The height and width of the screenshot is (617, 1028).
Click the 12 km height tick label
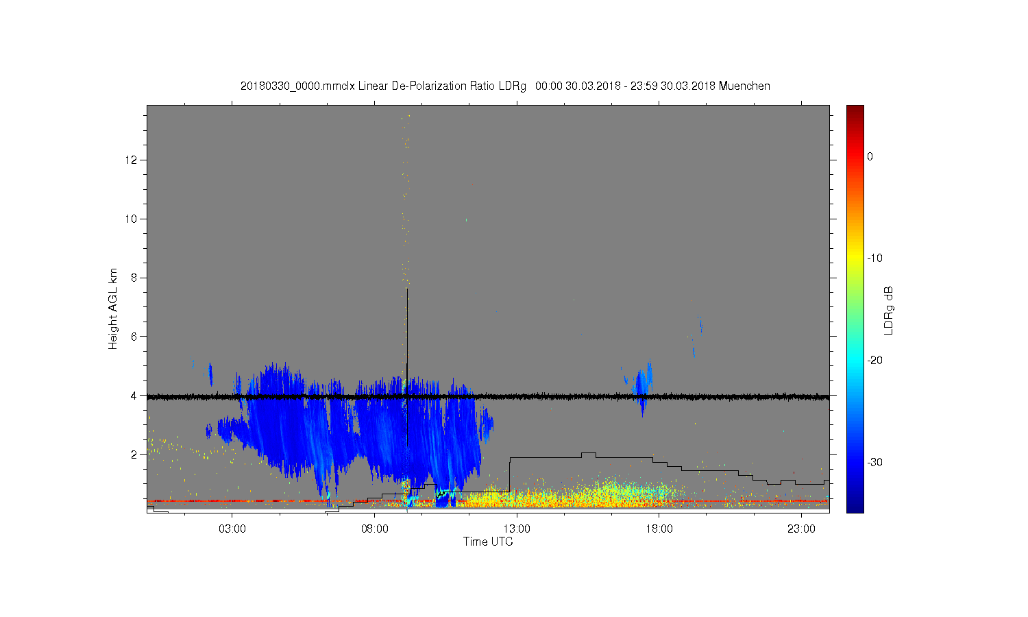(133, 160)
